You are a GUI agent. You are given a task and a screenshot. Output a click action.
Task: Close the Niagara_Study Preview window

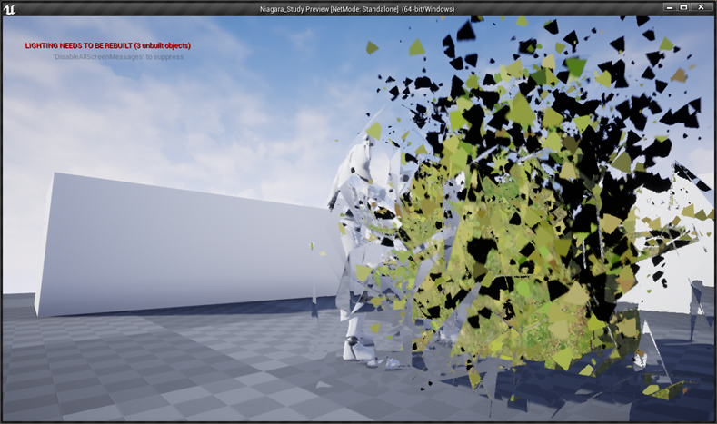pos(702,7)
